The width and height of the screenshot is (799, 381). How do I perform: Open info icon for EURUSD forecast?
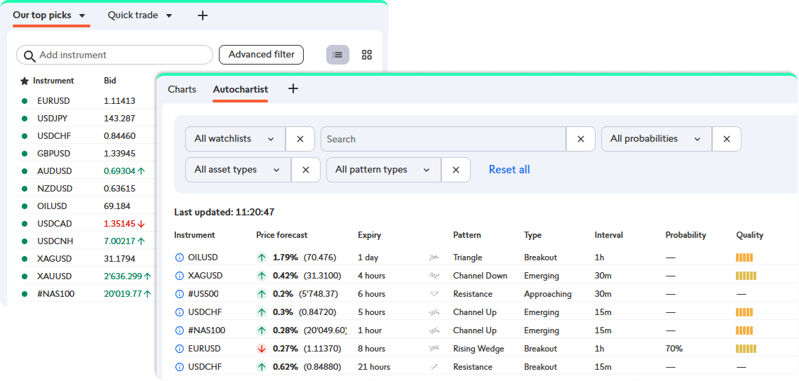[179, 349]
